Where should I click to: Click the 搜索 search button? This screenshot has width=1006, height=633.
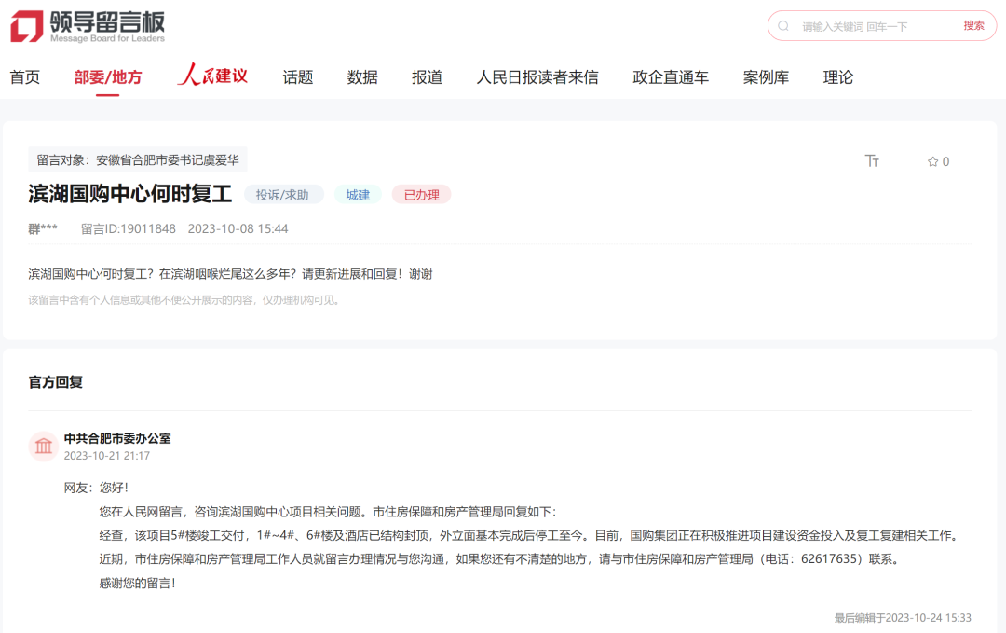point(974,25)
